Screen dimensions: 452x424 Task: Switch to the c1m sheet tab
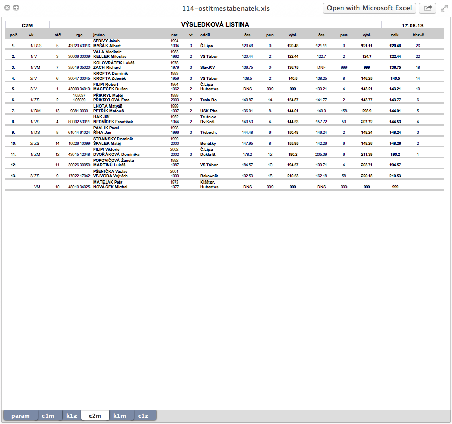point(48,416)
